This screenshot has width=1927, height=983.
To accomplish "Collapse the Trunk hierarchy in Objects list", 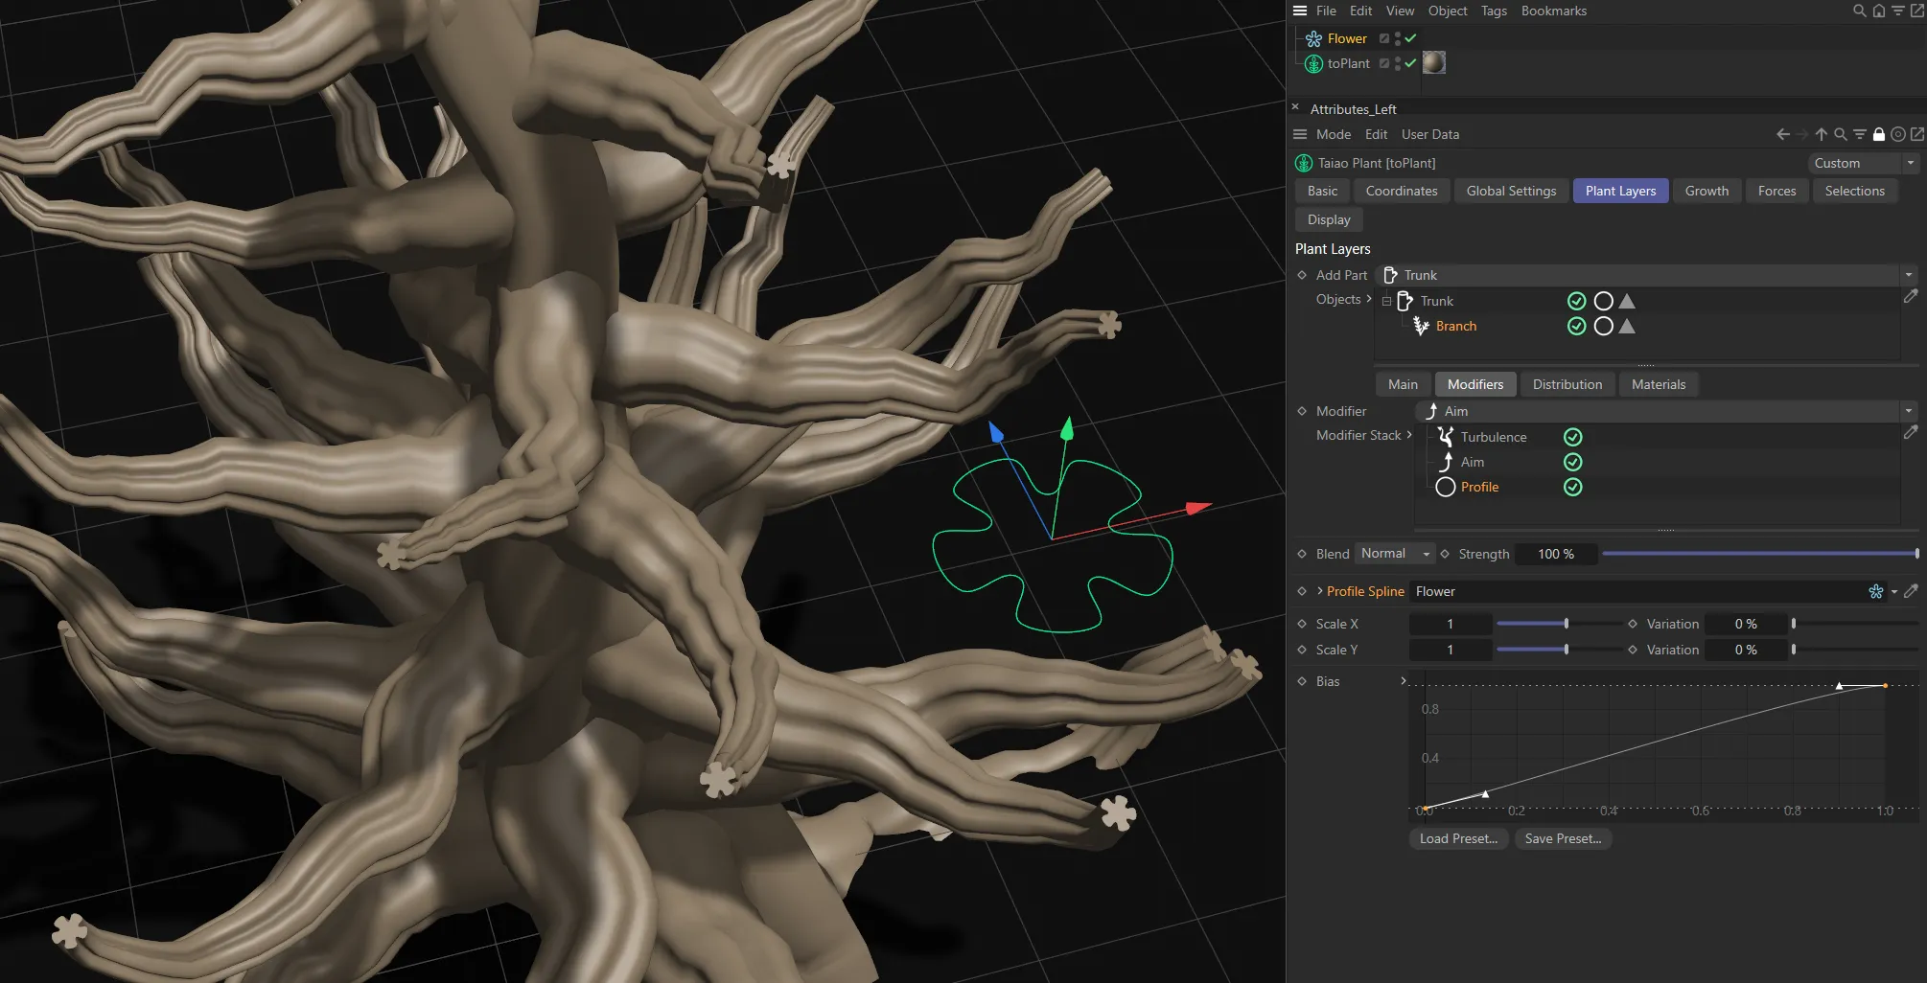I will click(x=1386, y=300).
